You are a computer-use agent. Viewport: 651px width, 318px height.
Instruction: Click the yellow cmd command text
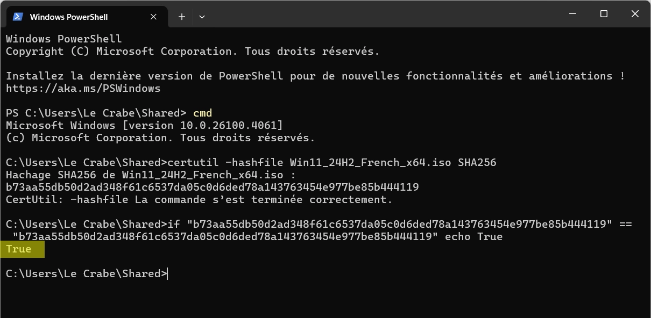point(203,113)
